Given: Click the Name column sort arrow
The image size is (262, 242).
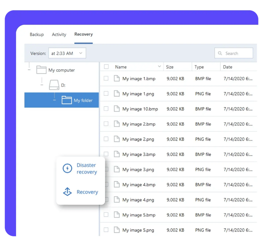Looking at the screenshot, I should point(159,67).
